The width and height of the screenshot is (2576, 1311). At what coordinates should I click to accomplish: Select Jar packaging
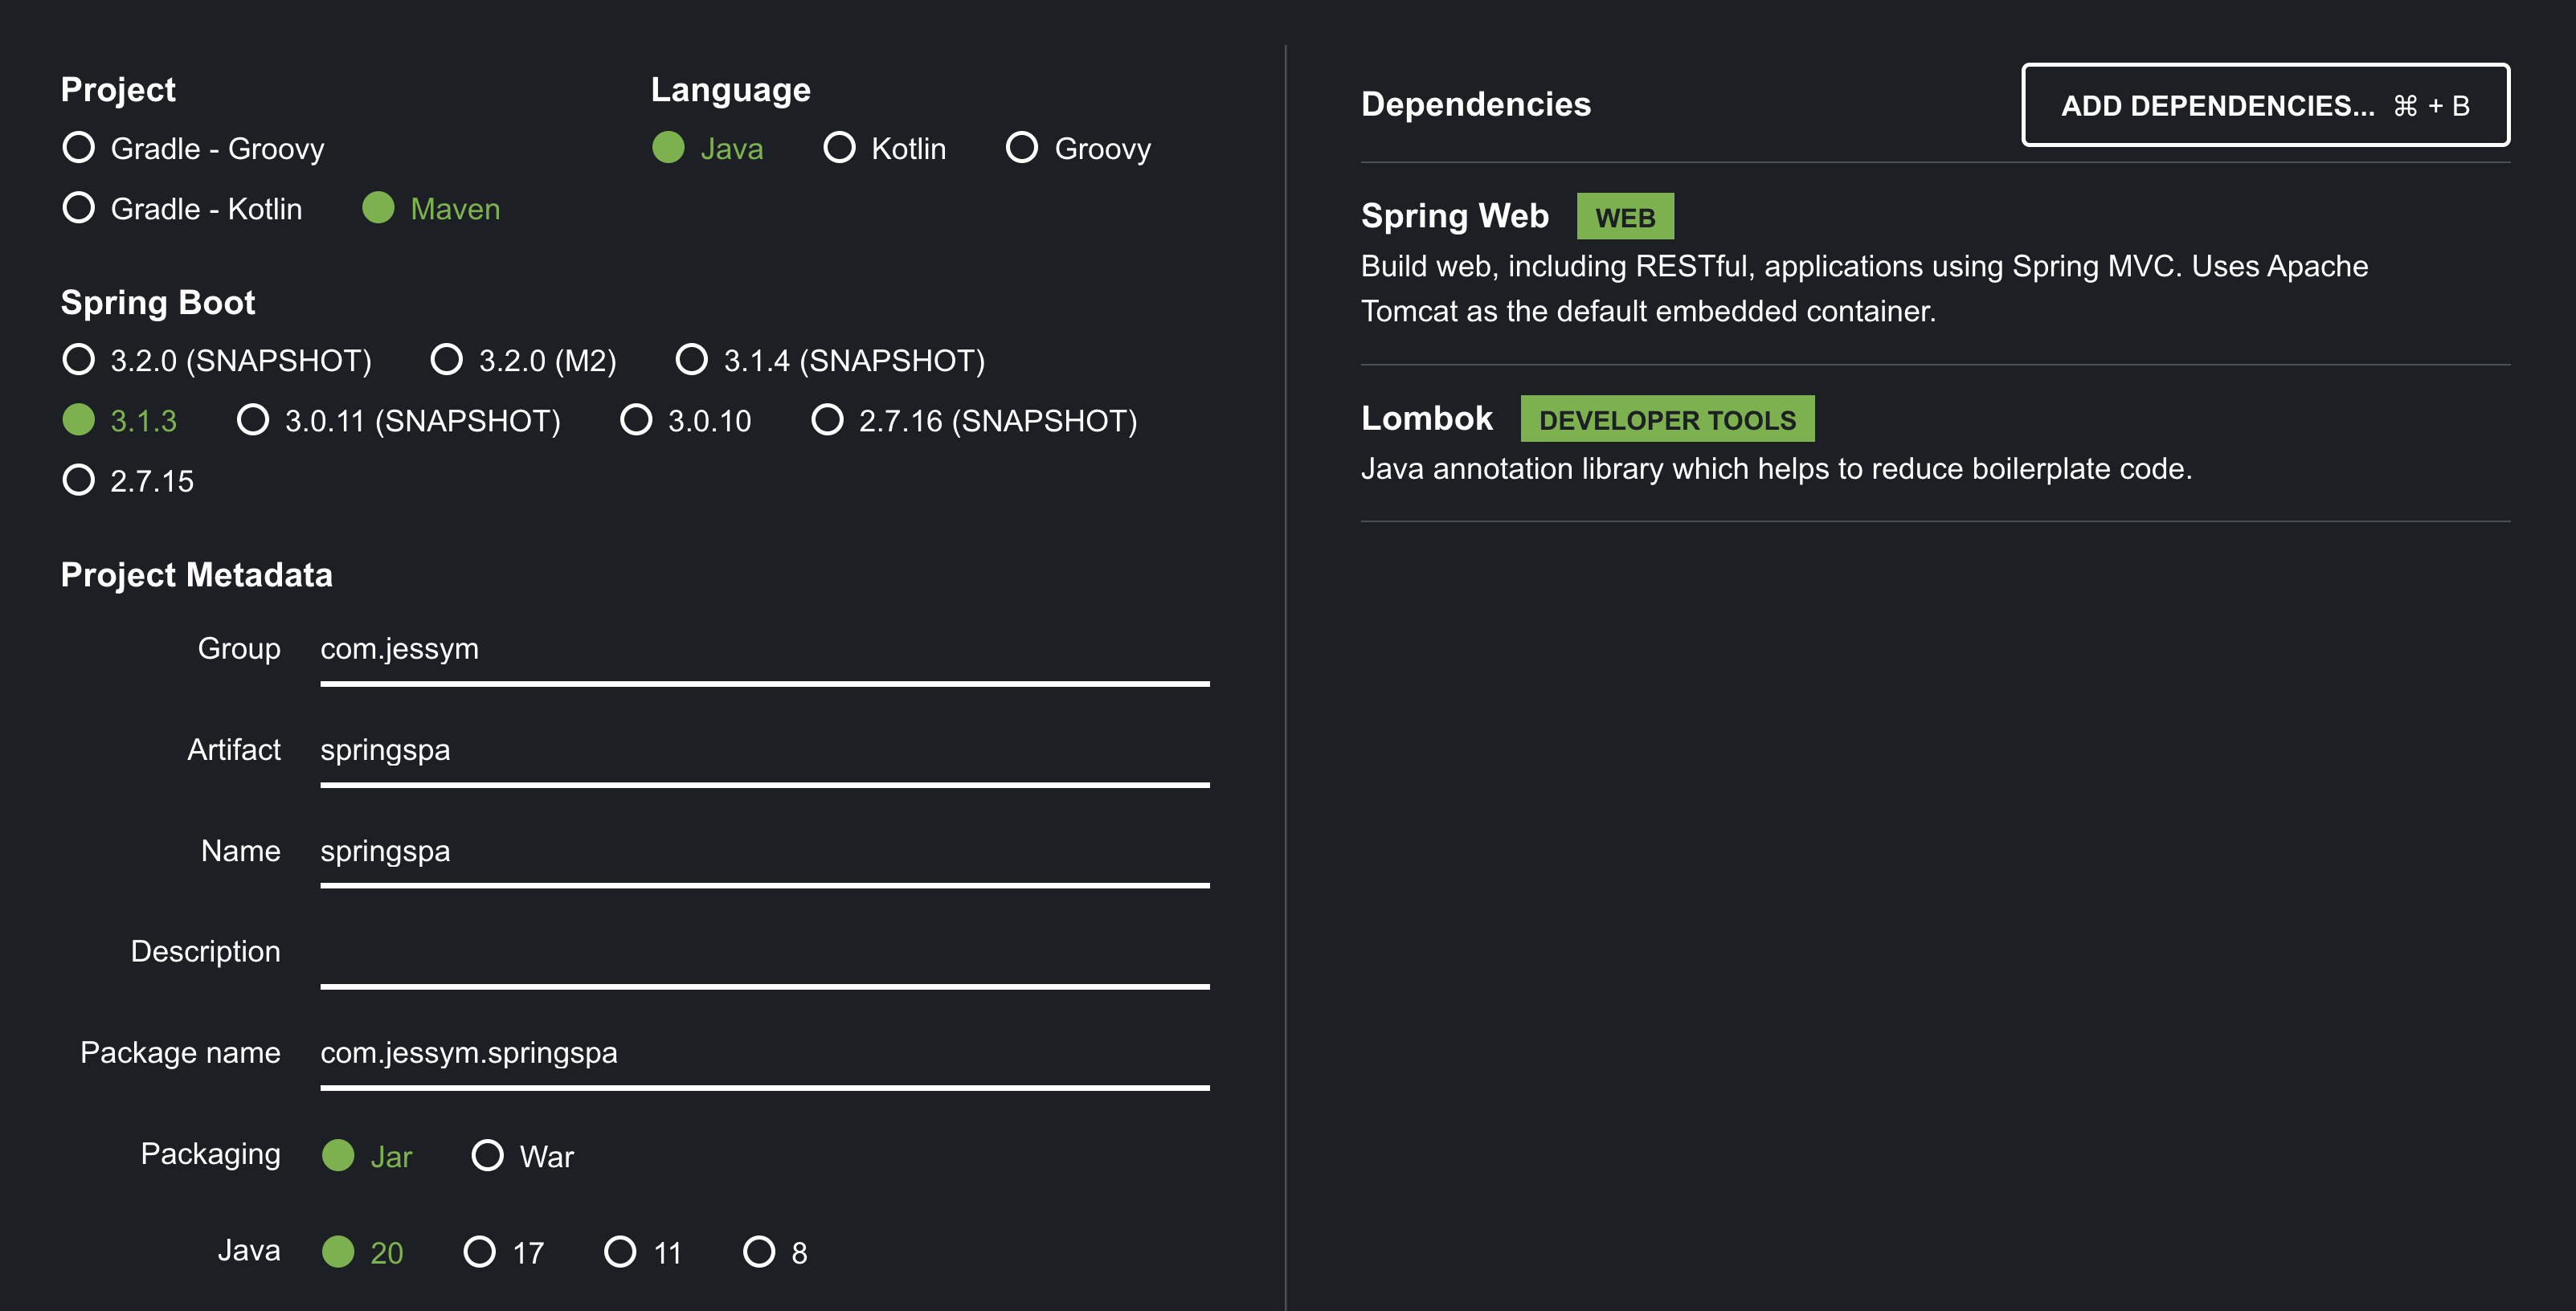[x=366, y=1156]
